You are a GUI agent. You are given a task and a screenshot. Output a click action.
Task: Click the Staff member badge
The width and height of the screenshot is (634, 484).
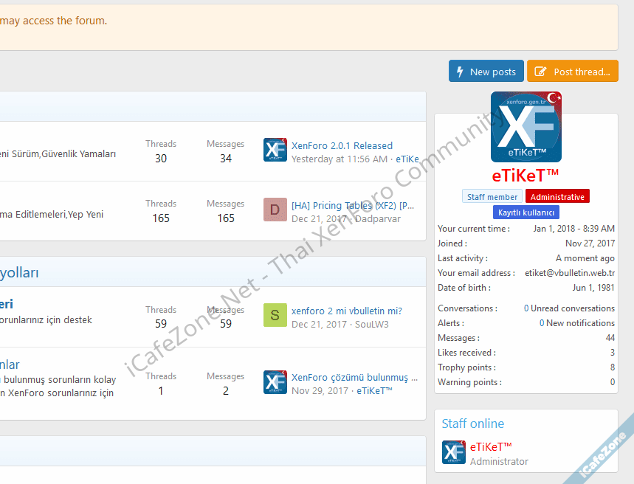point(492,196)
